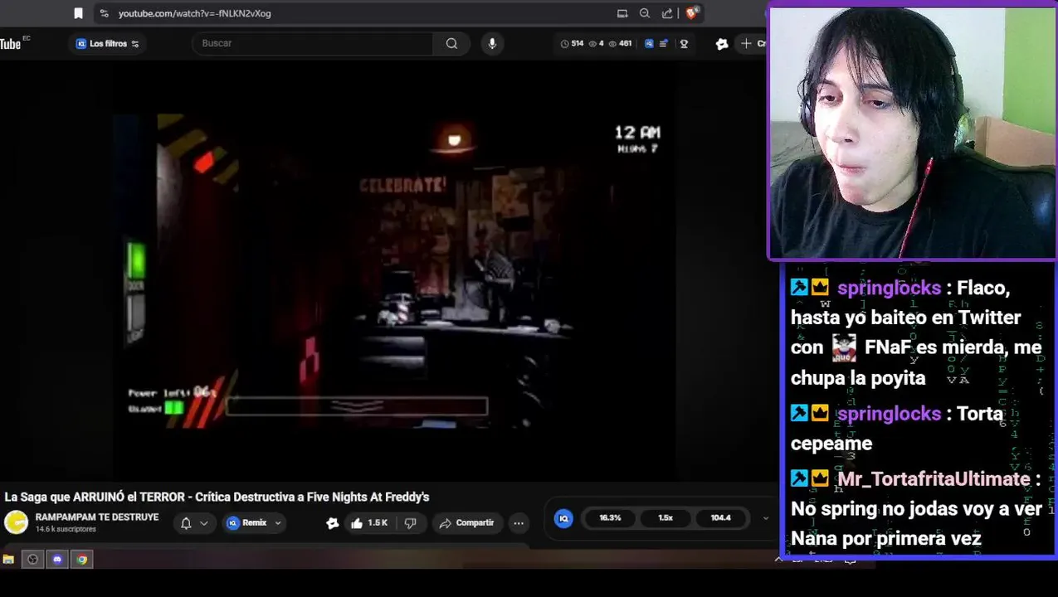Image resolution: width=1058 pixels, height=597 pixels.
Task: Open the video title 'La Saga que ARRUINÓ el TERROR'
Action: tap(217, 497)
